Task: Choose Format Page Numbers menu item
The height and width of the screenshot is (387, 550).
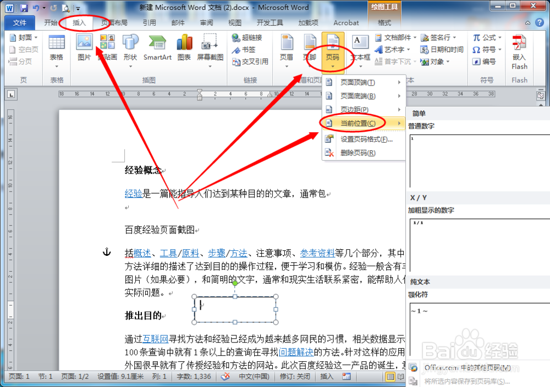Action: point(364,139)
